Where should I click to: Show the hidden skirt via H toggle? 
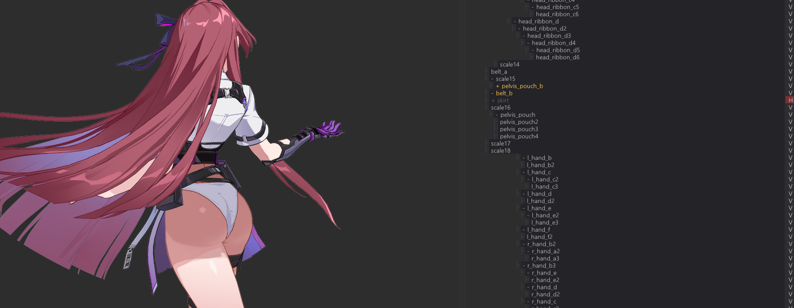pos(790,100)
